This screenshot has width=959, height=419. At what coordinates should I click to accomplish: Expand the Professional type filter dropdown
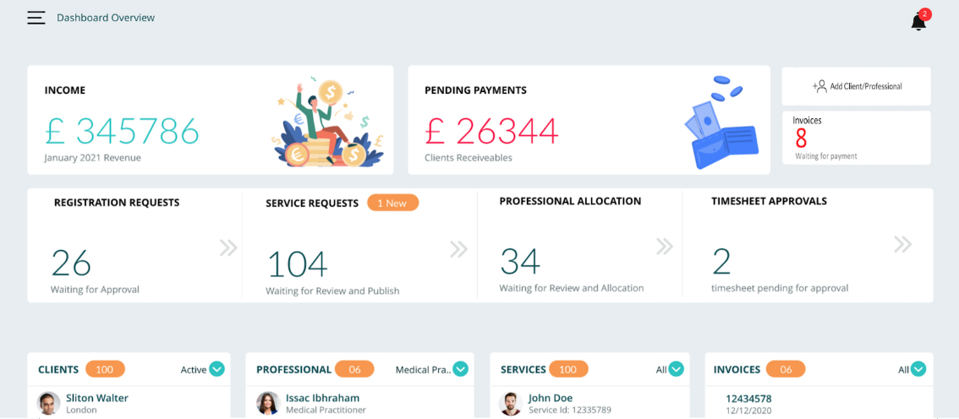[460, 369]
